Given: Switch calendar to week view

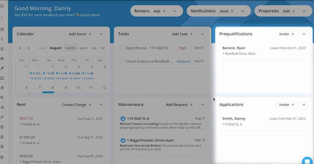Looking at the screenshot, I should tap(83, 48).
